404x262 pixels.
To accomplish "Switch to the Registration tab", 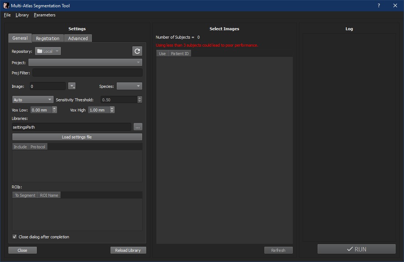I will 47,38.
